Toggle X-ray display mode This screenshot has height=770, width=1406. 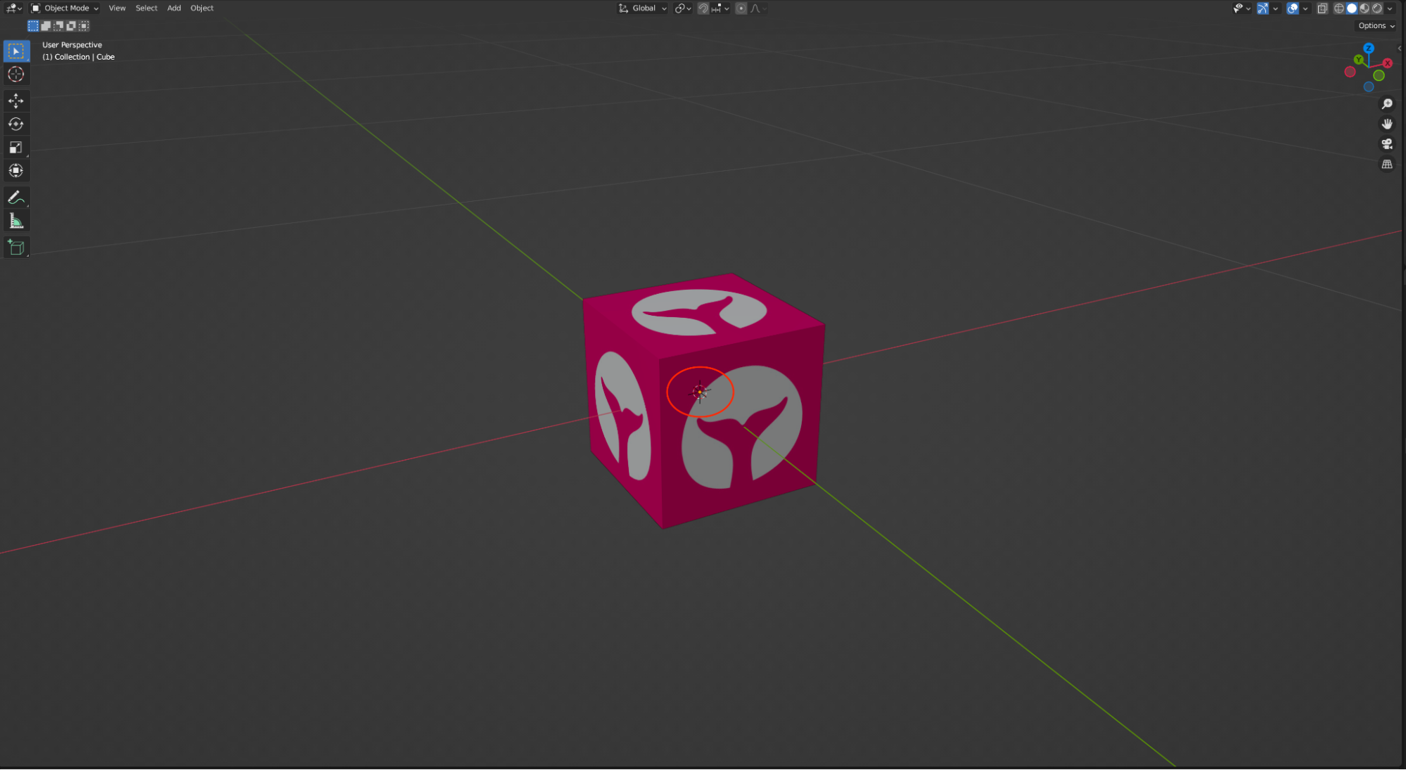pyautogui.click(x=1322, y=8)
